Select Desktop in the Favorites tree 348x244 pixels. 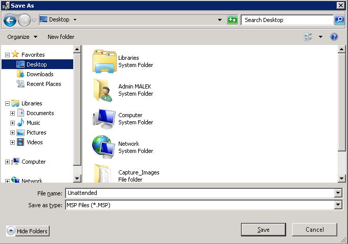pos(37,64)
